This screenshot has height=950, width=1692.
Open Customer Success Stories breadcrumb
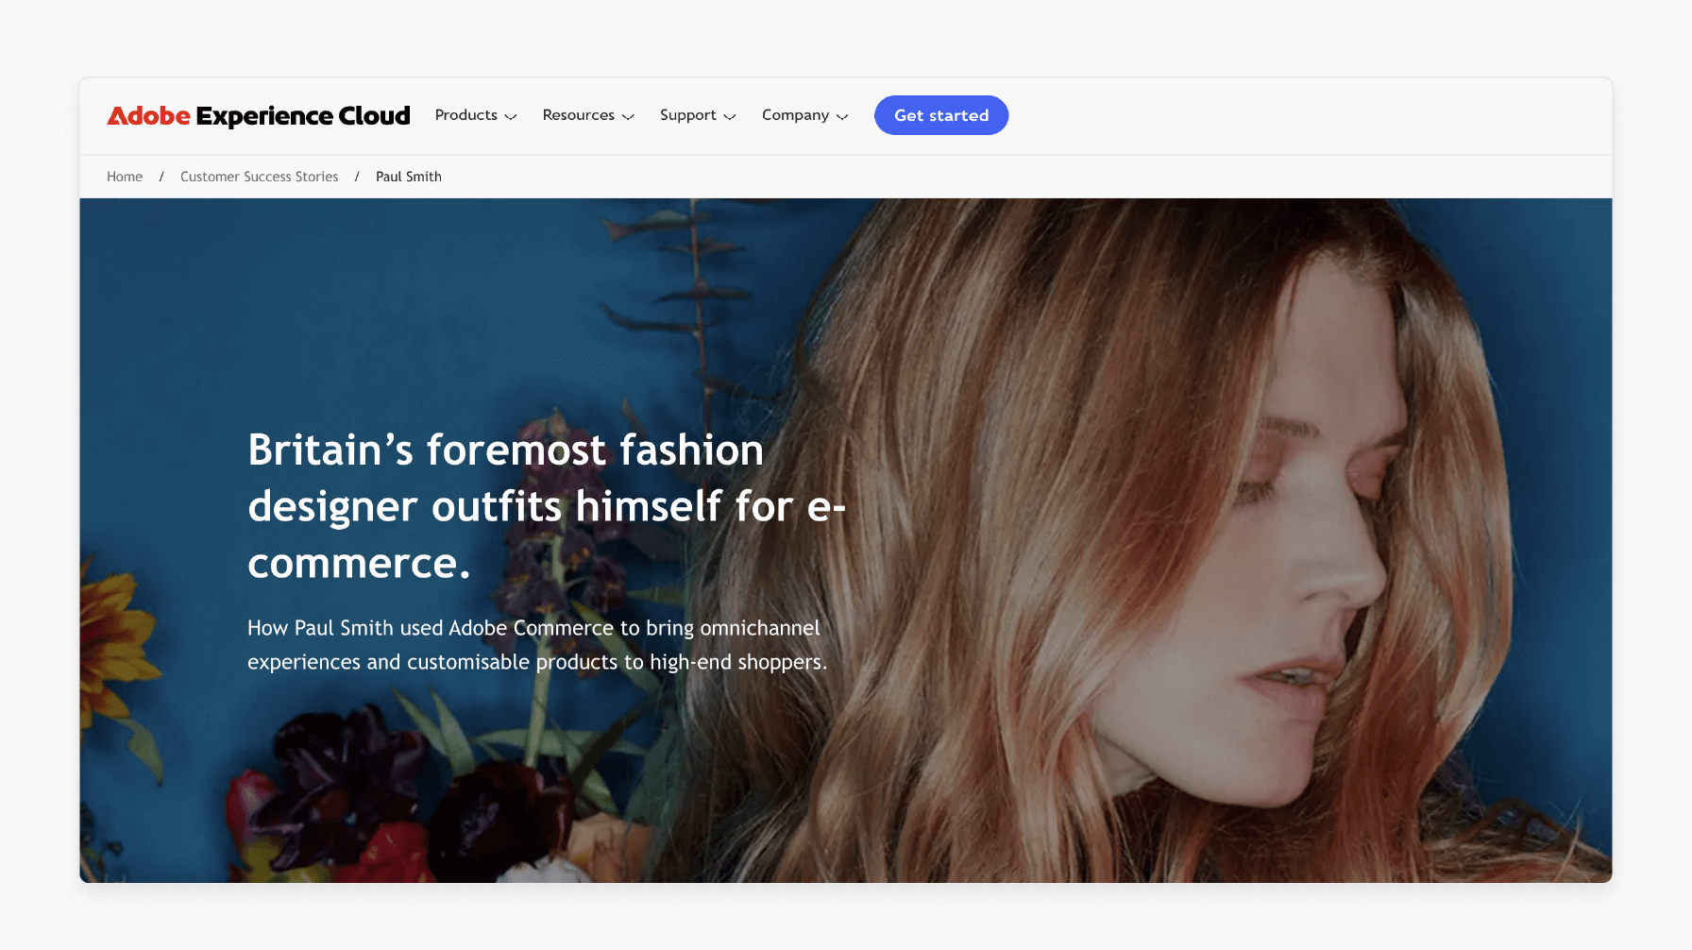260,177
